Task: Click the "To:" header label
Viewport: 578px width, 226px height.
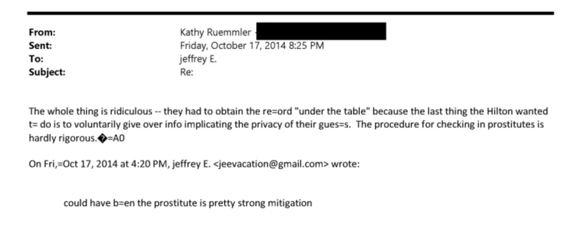Action: (36, 59)
